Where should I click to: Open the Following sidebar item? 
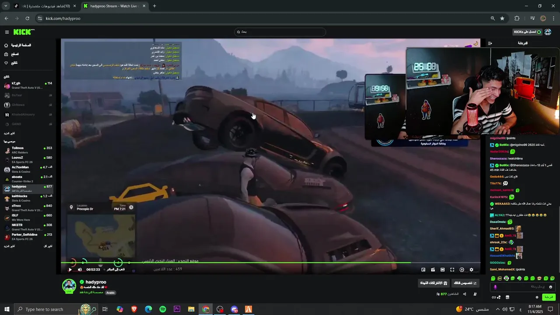pyautogui.click(x=11, y=63)
